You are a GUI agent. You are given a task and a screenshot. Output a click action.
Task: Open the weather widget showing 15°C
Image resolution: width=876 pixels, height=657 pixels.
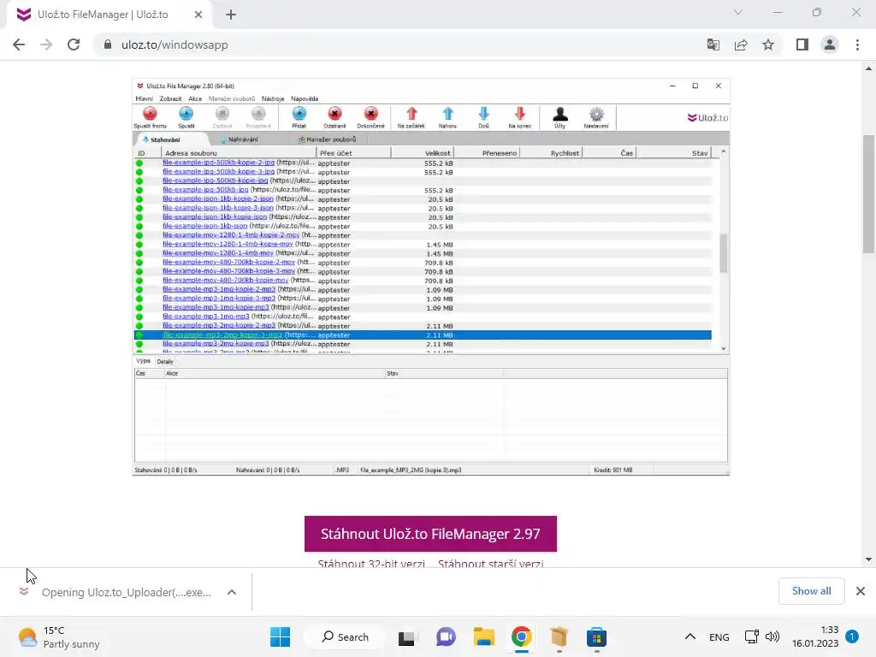click(59, 636)
